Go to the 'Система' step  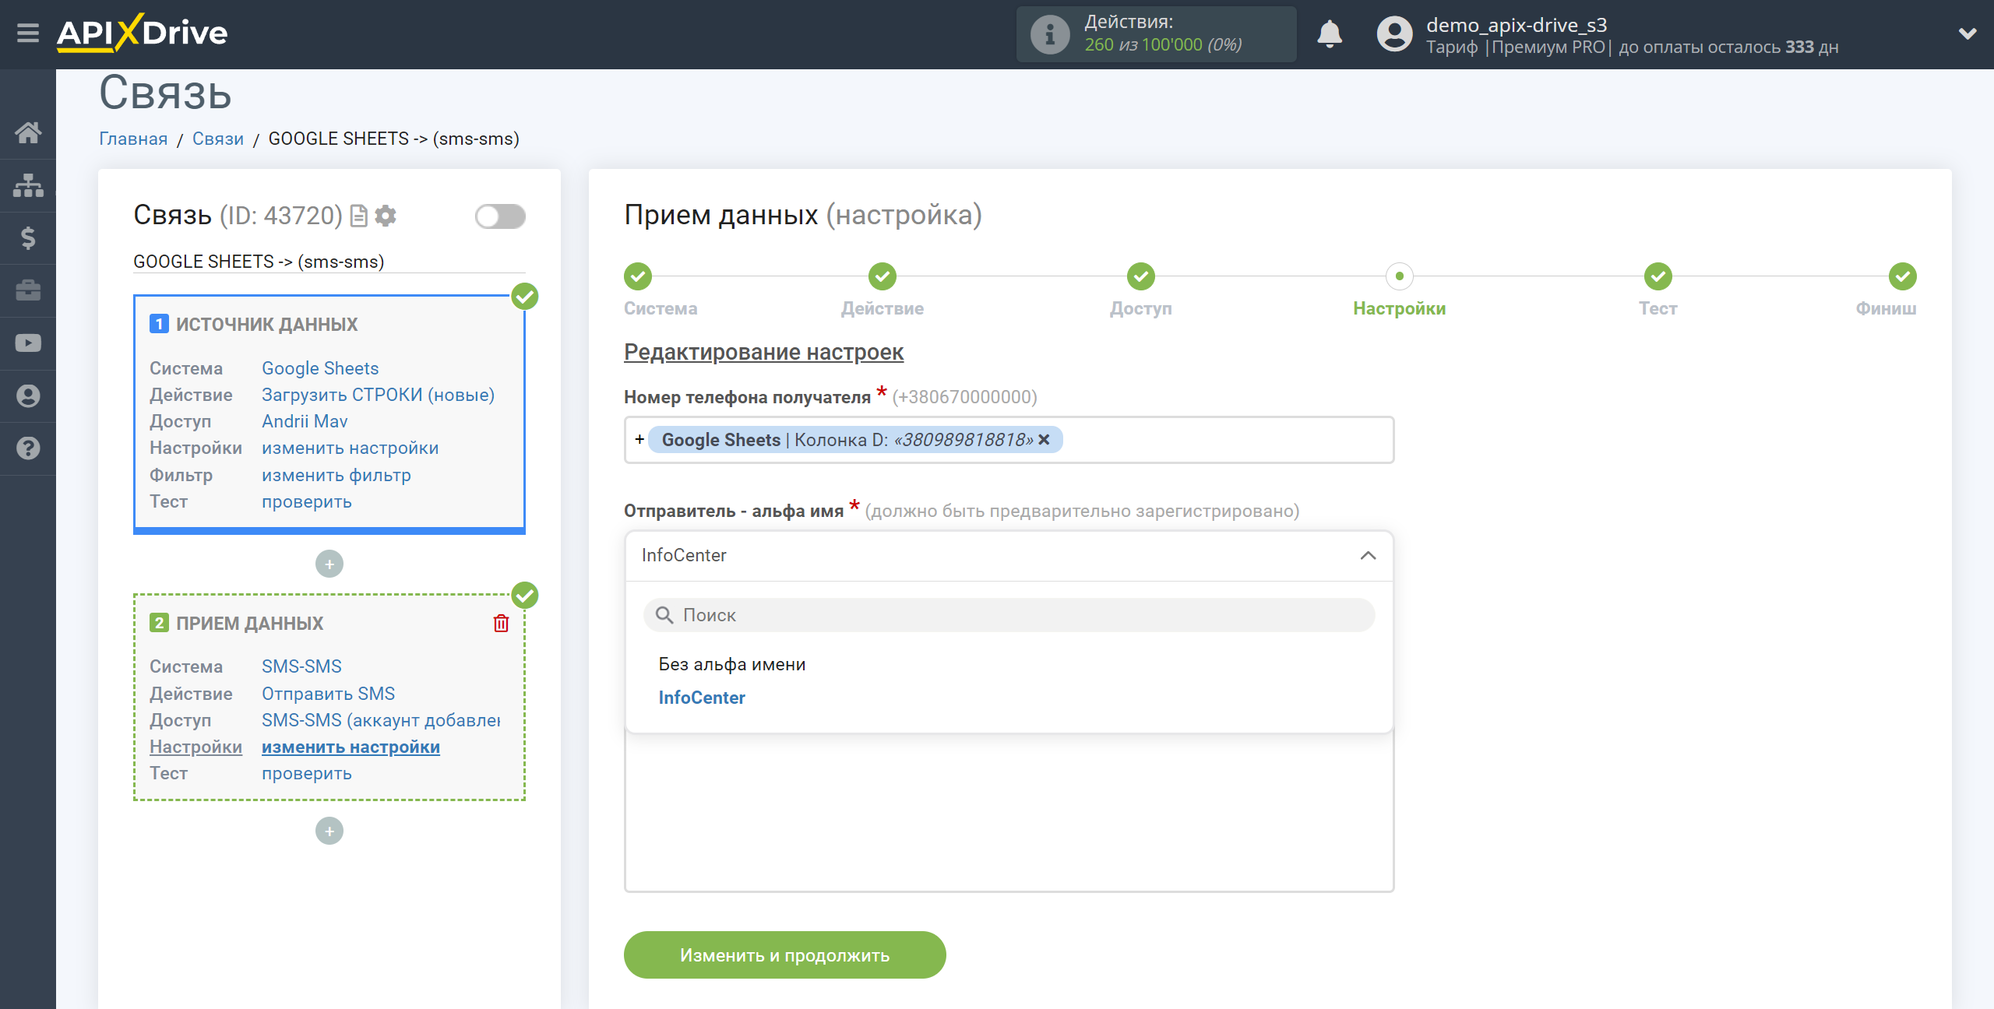(x=638, y=276)
